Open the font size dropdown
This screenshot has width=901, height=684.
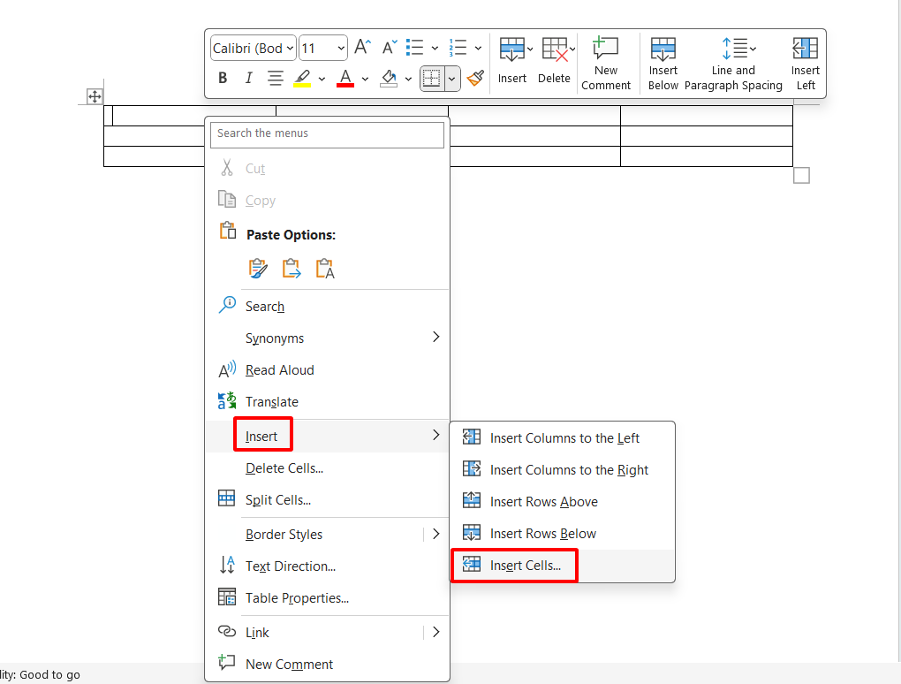point(323,49)
